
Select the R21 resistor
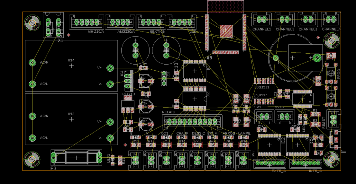[x=331, y=55]
